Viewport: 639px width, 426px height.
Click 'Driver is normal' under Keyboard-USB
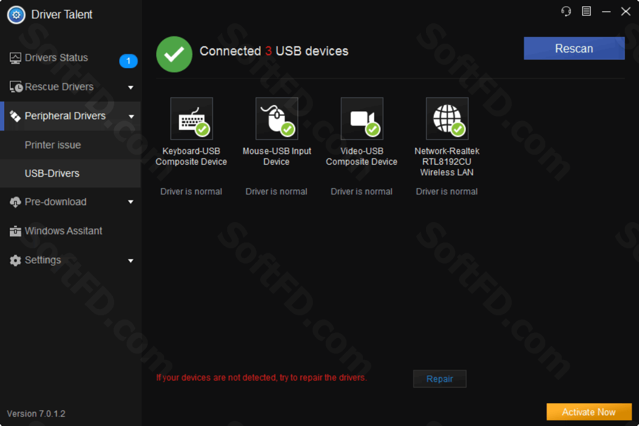[x=191, y=191]
